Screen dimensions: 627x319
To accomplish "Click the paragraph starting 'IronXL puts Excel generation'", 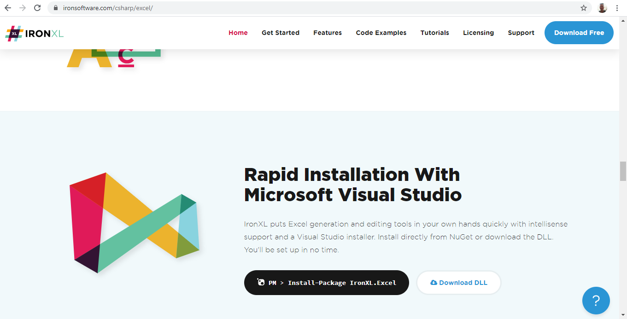I will 406,237.
